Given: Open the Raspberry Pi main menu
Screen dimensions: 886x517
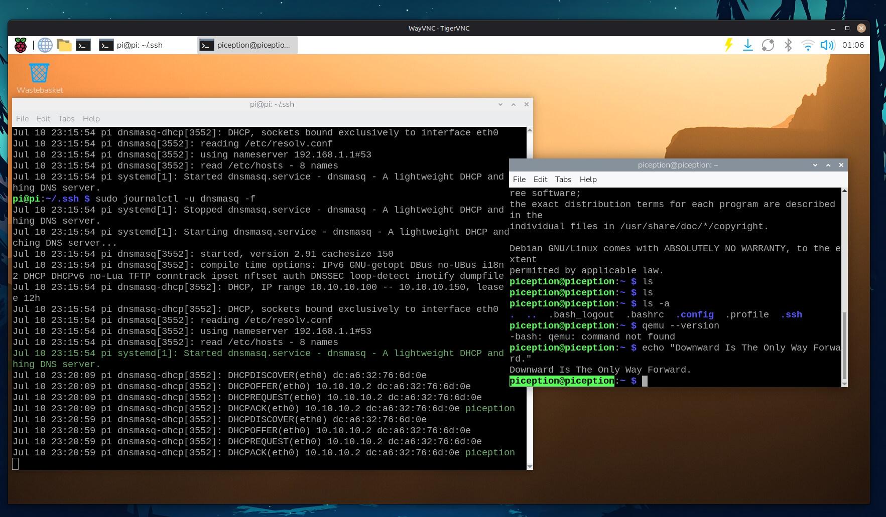Looking at the screenshot, I should tap(21, 45).
